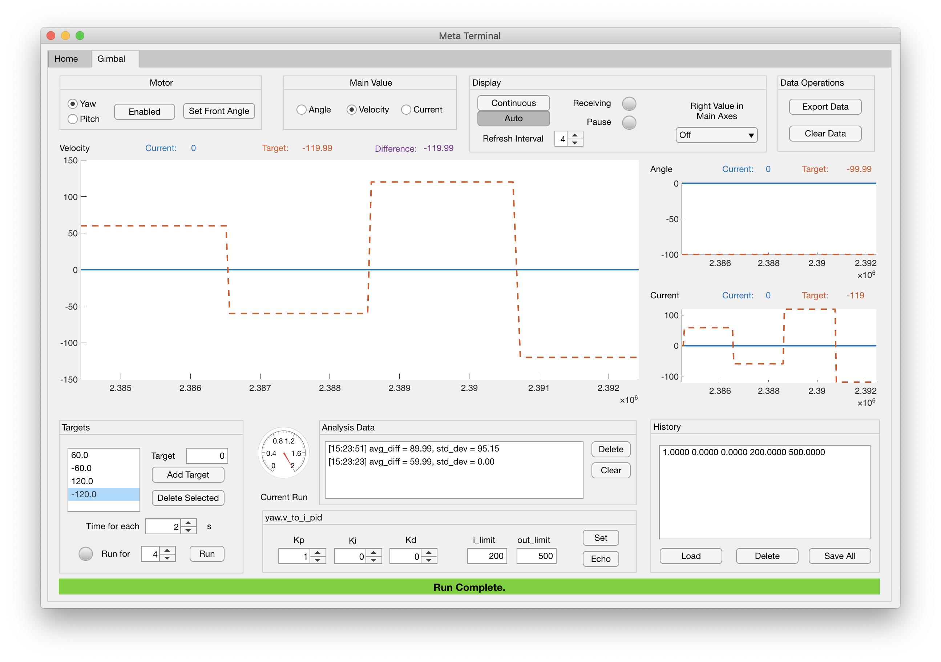Click the i_limit input field

point(487,556)
